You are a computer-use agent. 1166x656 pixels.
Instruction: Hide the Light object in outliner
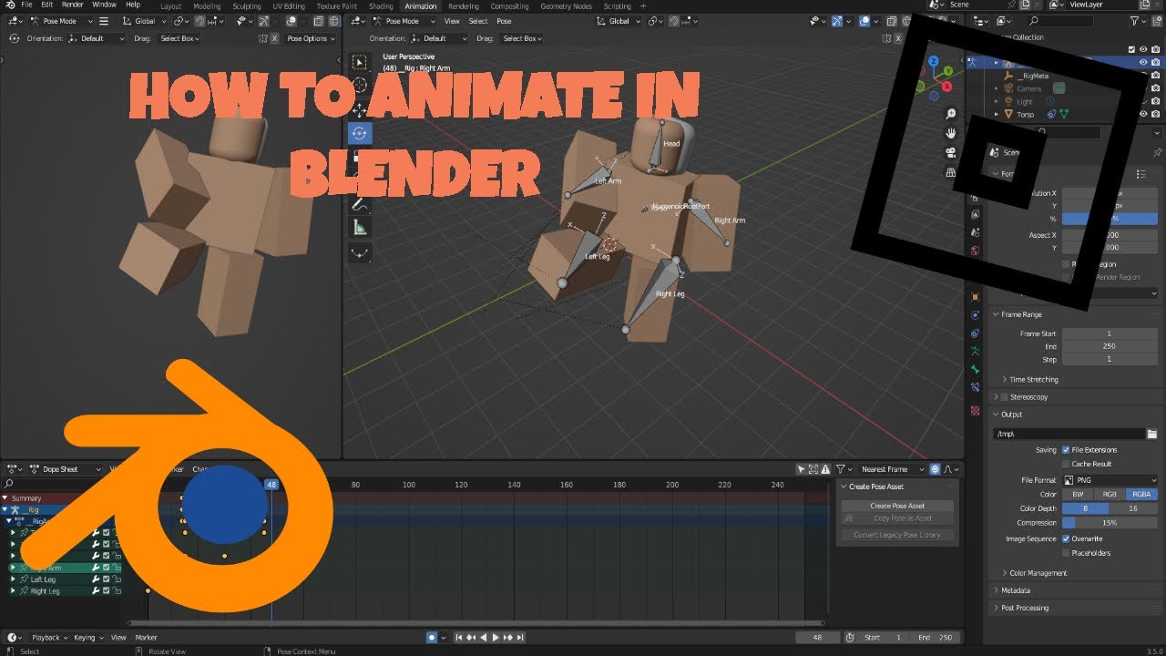[x=1144, y=101]
